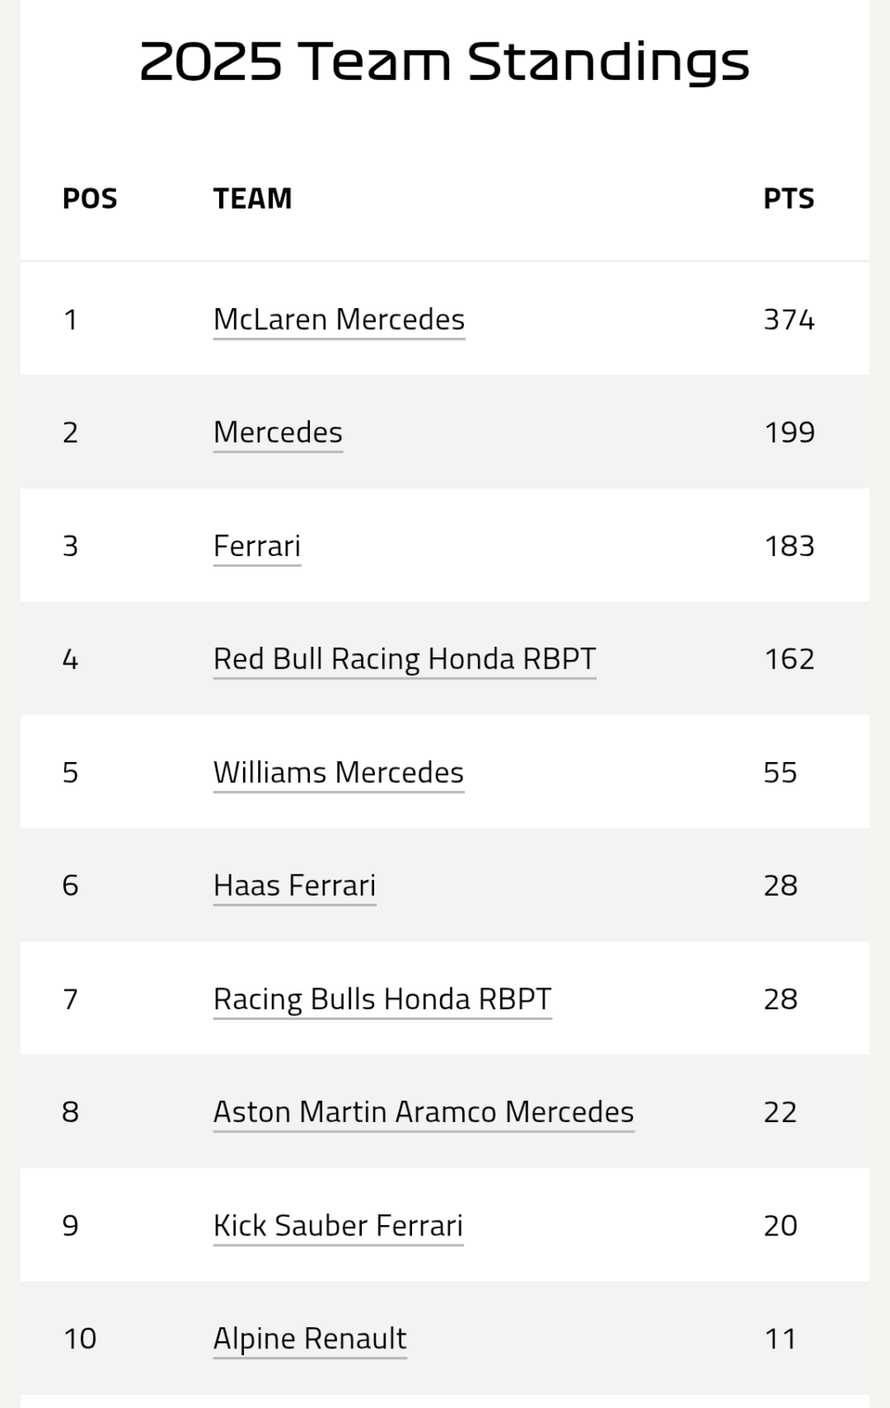Open Red Bull Racing Honda RBPT link
The image size is (890, 1408).
pyautogui.click(x=405, y=659)
